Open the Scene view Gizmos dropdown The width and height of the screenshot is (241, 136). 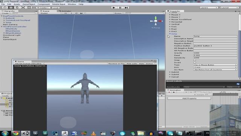119,13
